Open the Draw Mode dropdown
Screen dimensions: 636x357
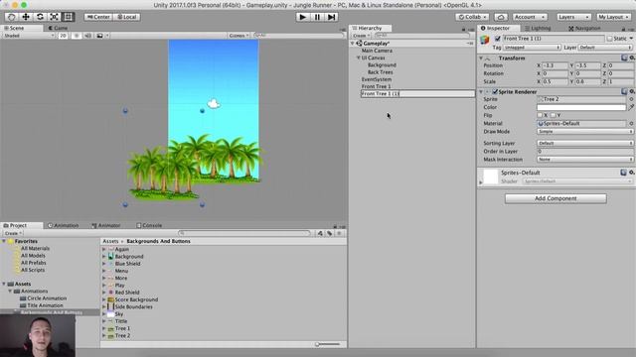pos(585,132)
